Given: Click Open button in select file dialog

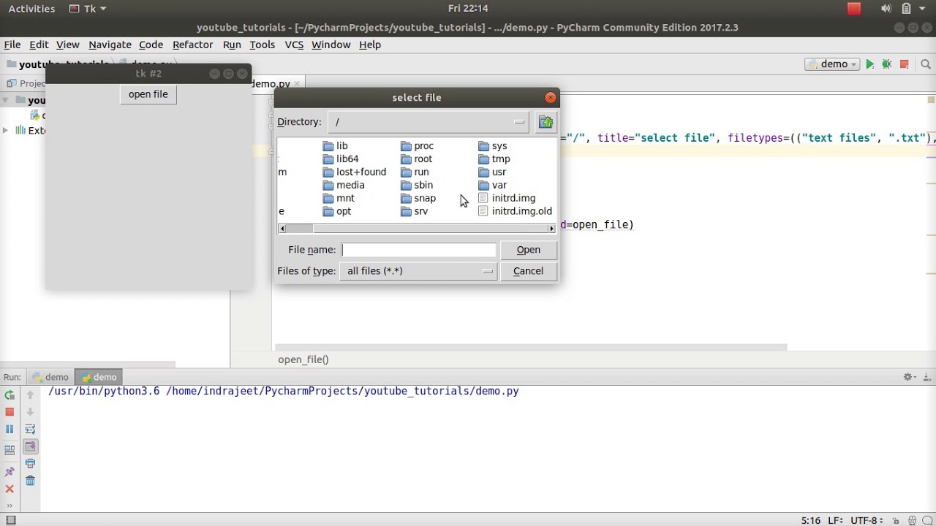Looking at the screenshot, I should pyautogui.click(x=529, y=250).
